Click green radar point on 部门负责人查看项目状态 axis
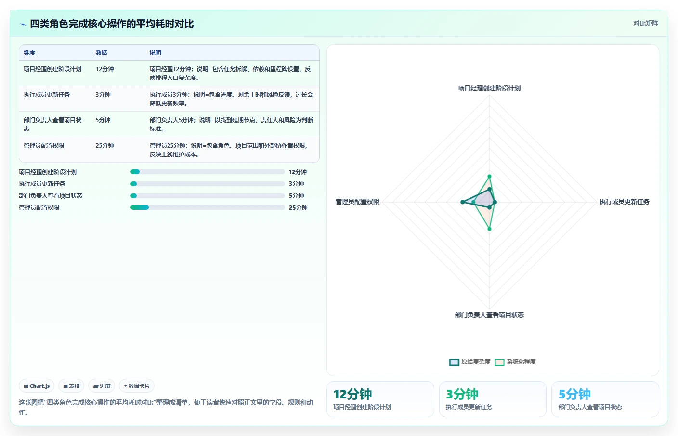 tap(489, 229)
